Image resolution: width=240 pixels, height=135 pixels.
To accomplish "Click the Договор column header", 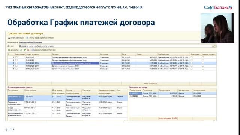I will point(75,54).
